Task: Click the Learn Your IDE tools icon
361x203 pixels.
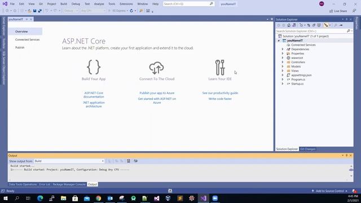Action: [220, 68]
